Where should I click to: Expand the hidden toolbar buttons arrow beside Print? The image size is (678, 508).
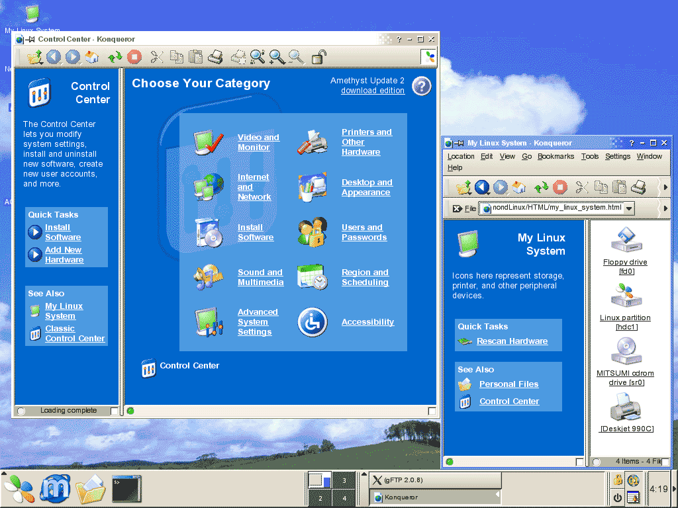(665, 187)
